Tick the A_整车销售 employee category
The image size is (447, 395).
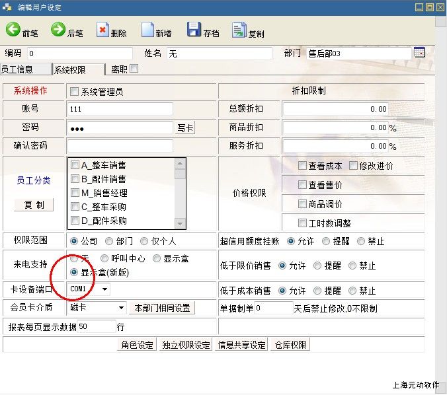point(75,165)
